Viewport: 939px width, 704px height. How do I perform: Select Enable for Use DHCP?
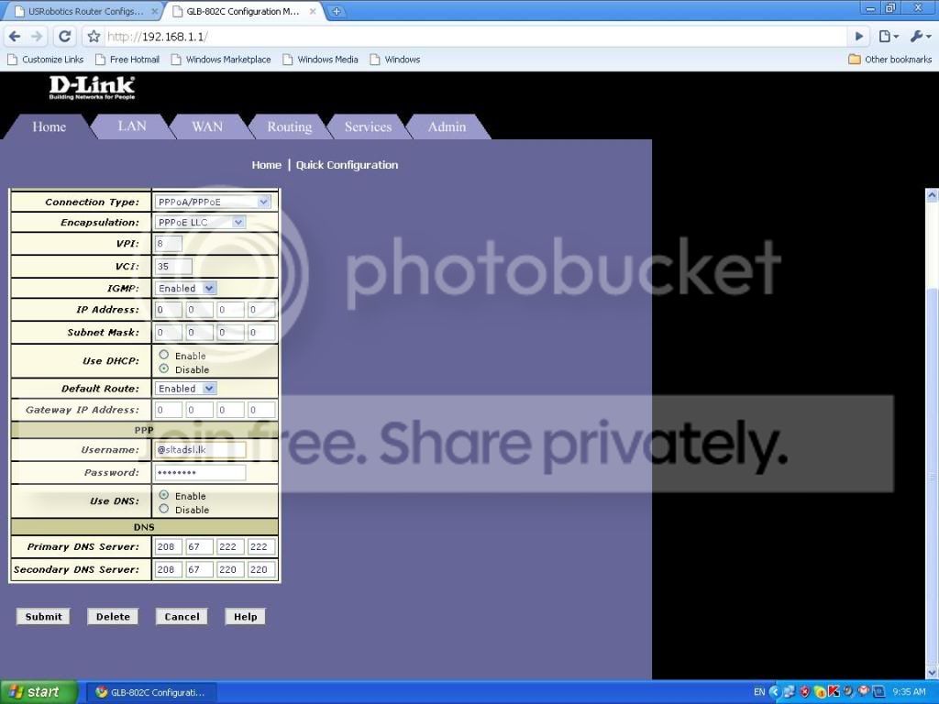pos(163,355)
